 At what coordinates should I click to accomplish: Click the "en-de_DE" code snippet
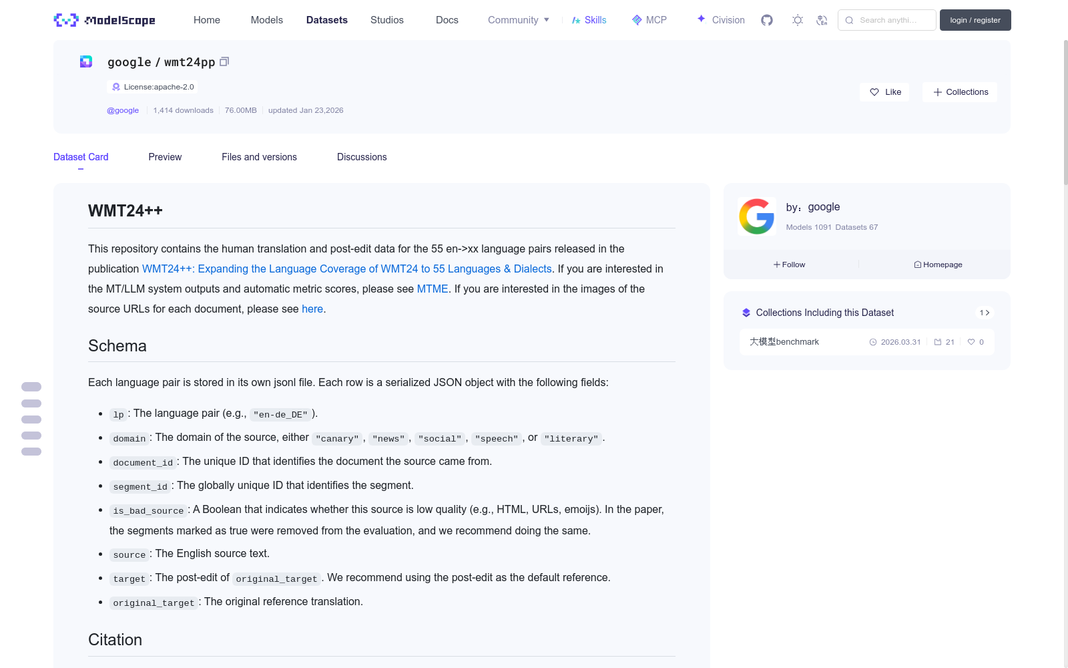click(x=280, y=414)
